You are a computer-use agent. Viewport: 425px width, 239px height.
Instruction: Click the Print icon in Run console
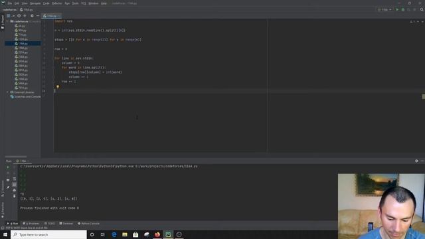point(14,191)
